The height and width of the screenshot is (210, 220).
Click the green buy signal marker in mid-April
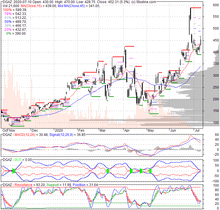pos(131,171)
